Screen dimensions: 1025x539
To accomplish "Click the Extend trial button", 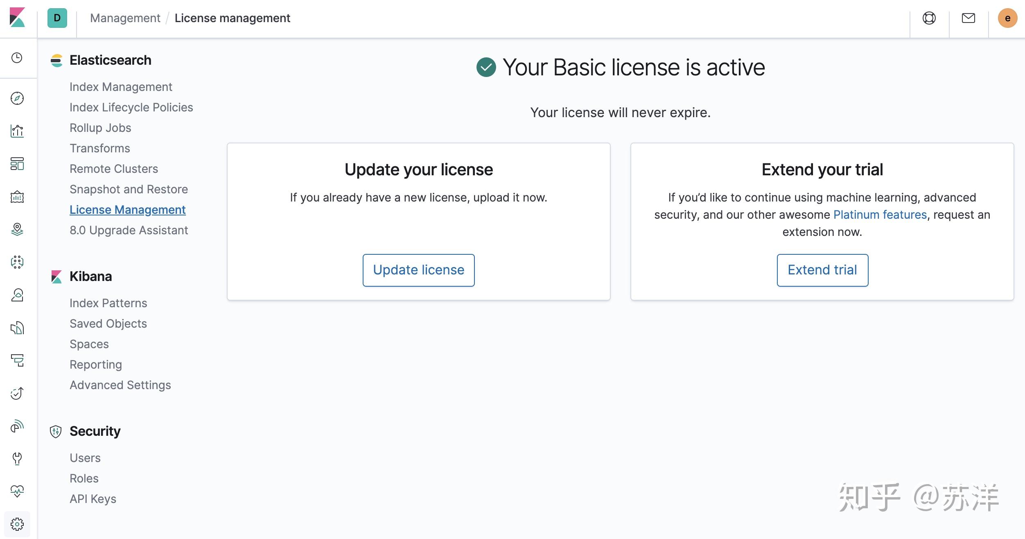I will click(x=822, y=270).
